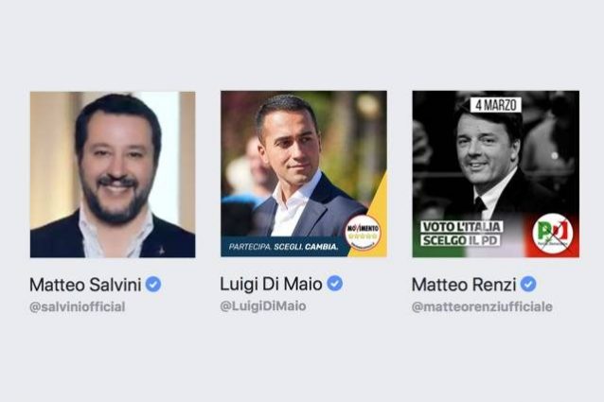The width and height of the screenshot is (604, 402).
Task: Click the verified checkmark after Matteo Renzi
Action: tap(528, 285)
